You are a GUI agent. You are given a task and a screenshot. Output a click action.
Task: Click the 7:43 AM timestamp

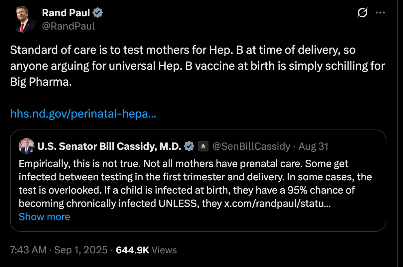(x=28, y=250)
